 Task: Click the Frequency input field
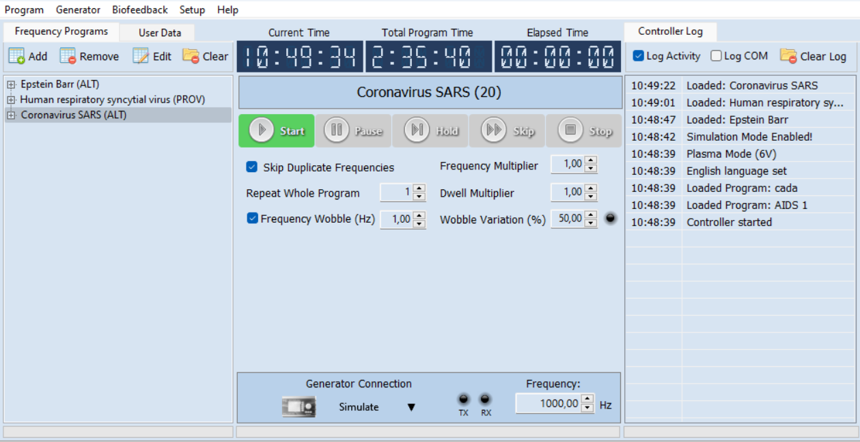coord(551,402)
